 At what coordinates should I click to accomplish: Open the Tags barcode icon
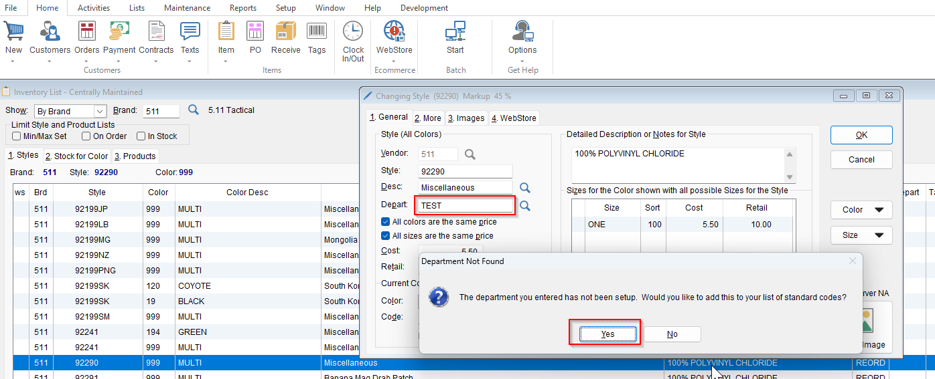point(317,31)
